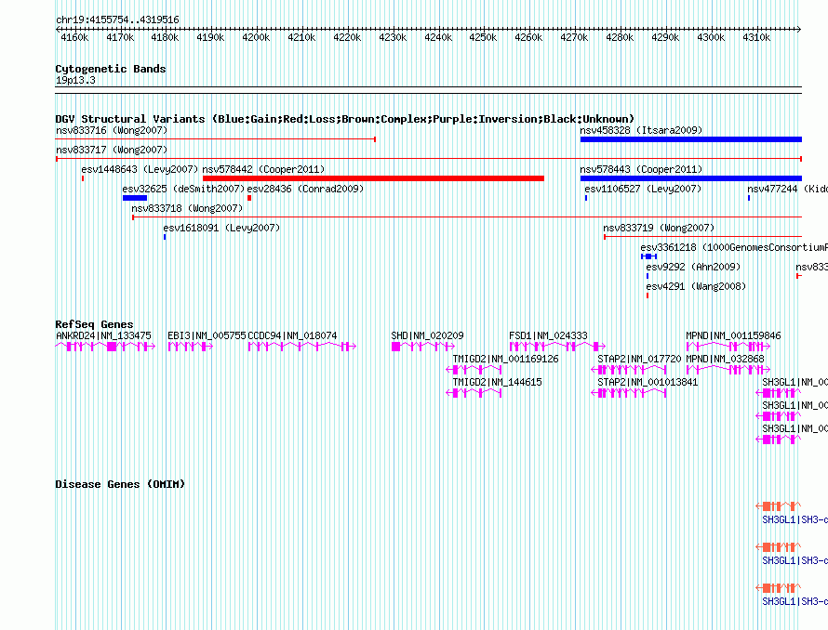
Task: Open variant nsv578443 (Cooper2011) label
Action: 641,169
